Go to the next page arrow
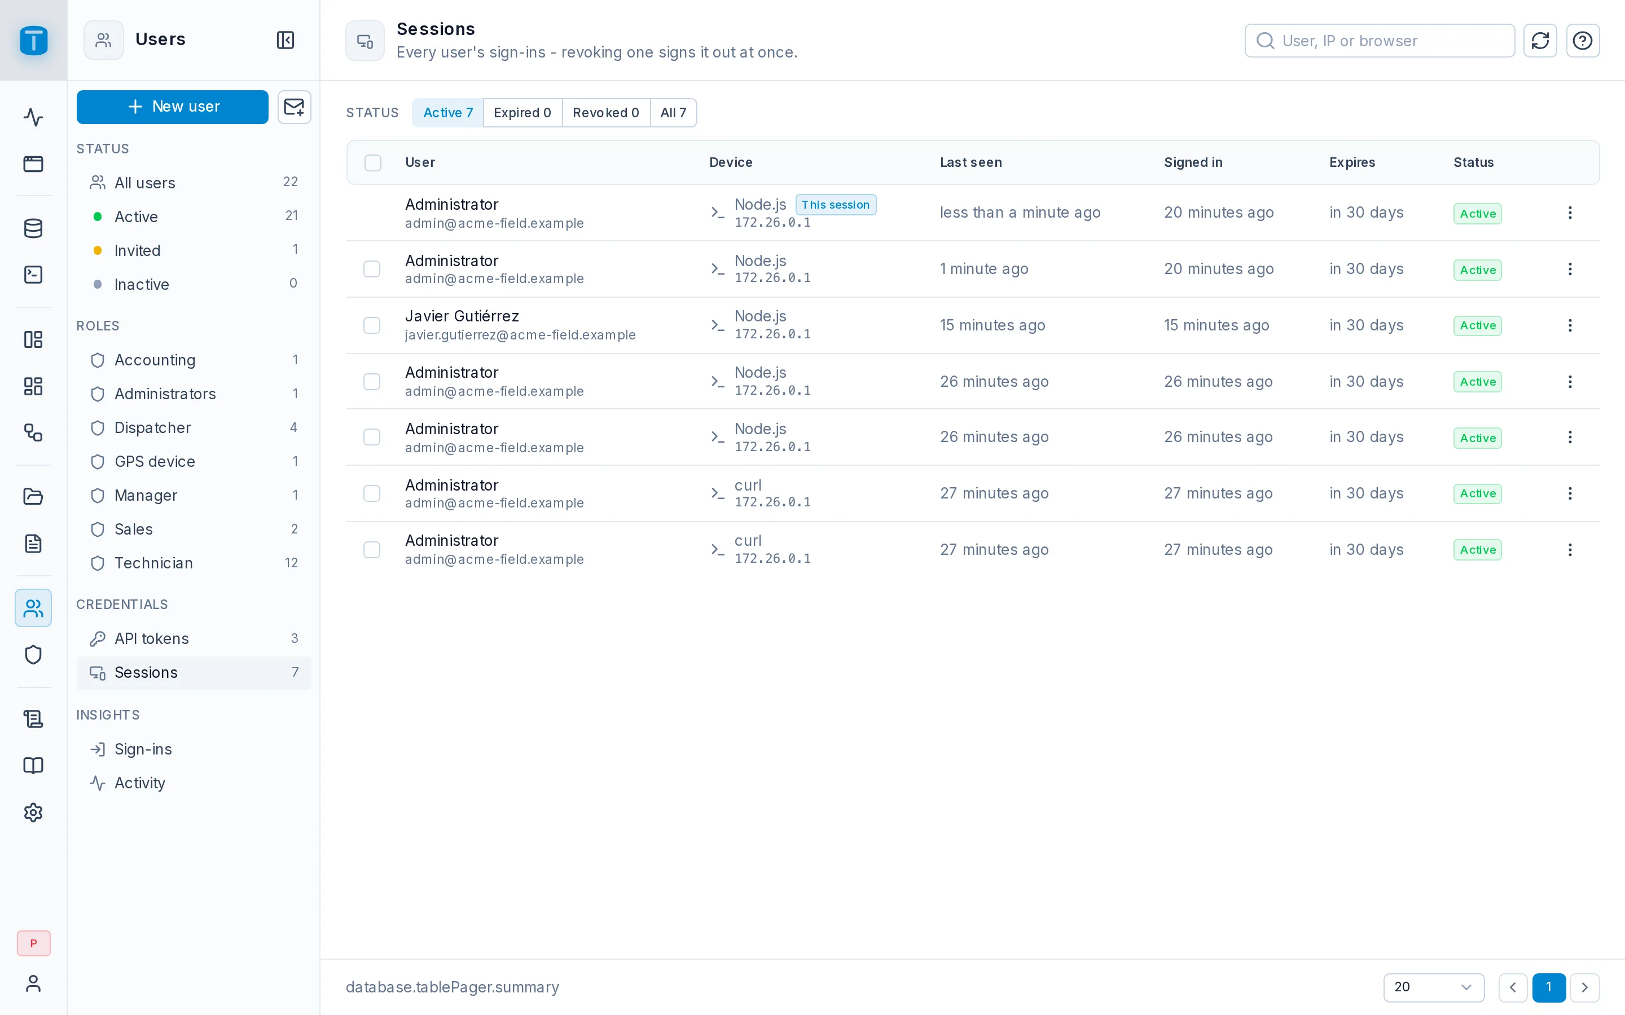Screen dimensions: 1625x1015 1585,987
